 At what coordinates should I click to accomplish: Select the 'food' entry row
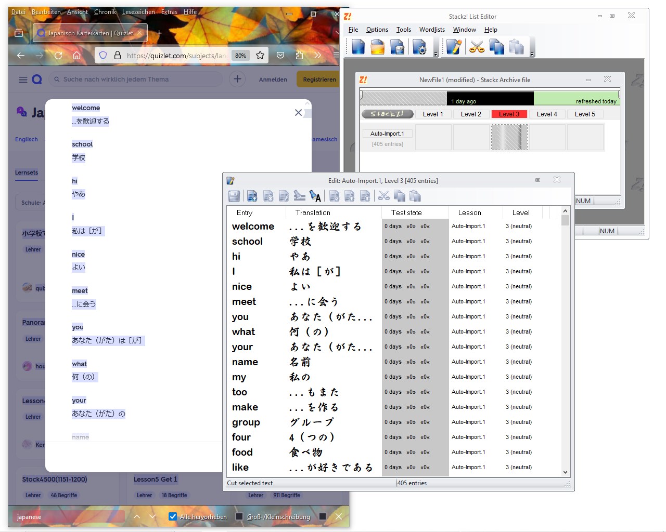(x=394, y=453)
